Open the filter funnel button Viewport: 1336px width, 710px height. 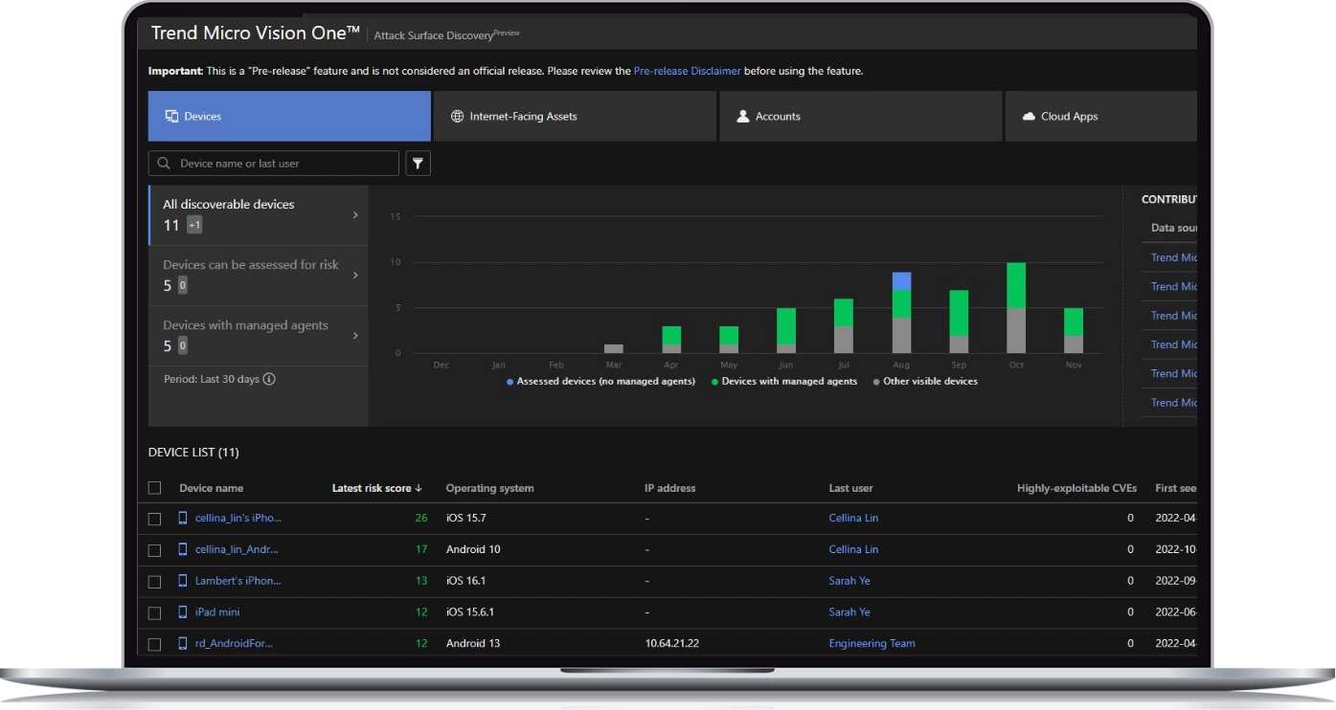[419, 164]
